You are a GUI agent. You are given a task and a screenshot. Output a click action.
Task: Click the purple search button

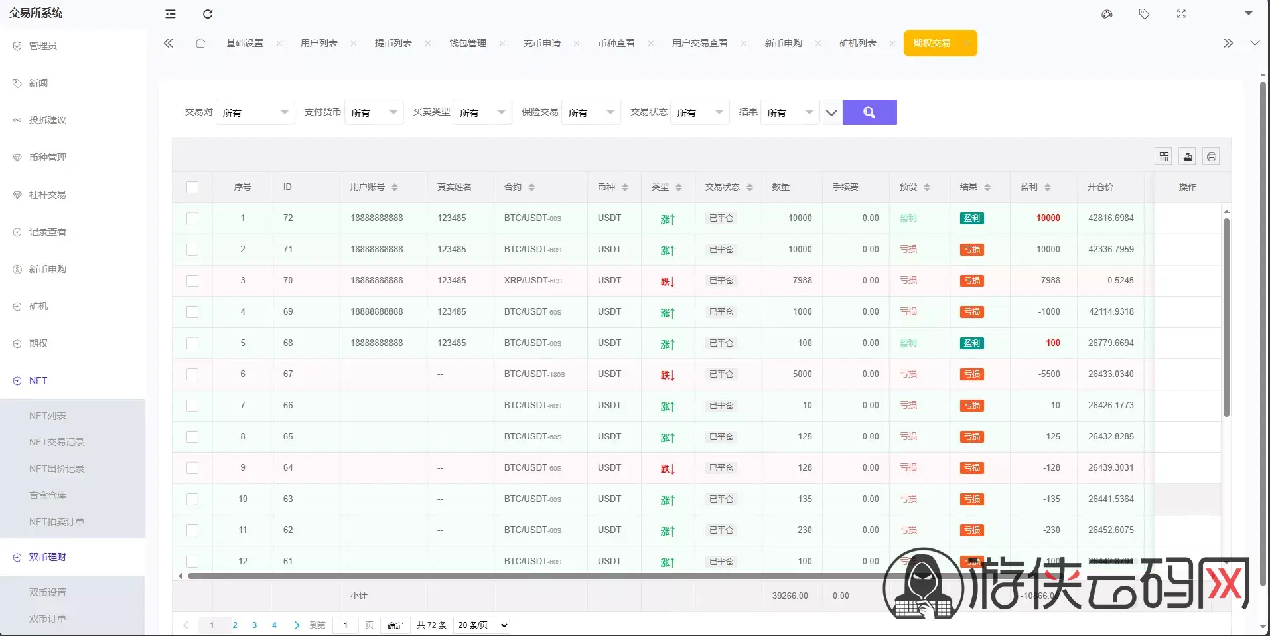[x=869, y=112]
